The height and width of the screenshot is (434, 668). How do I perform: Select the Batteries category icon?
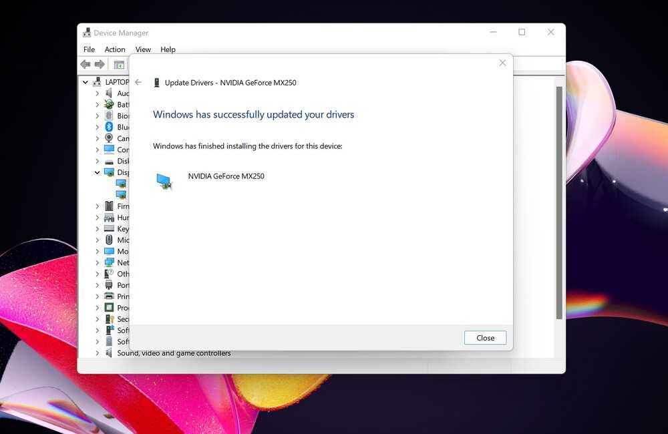point(109,105)
